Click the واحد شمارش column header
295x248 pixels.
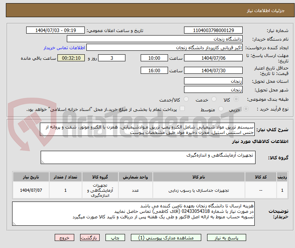[x=136, y=177]
